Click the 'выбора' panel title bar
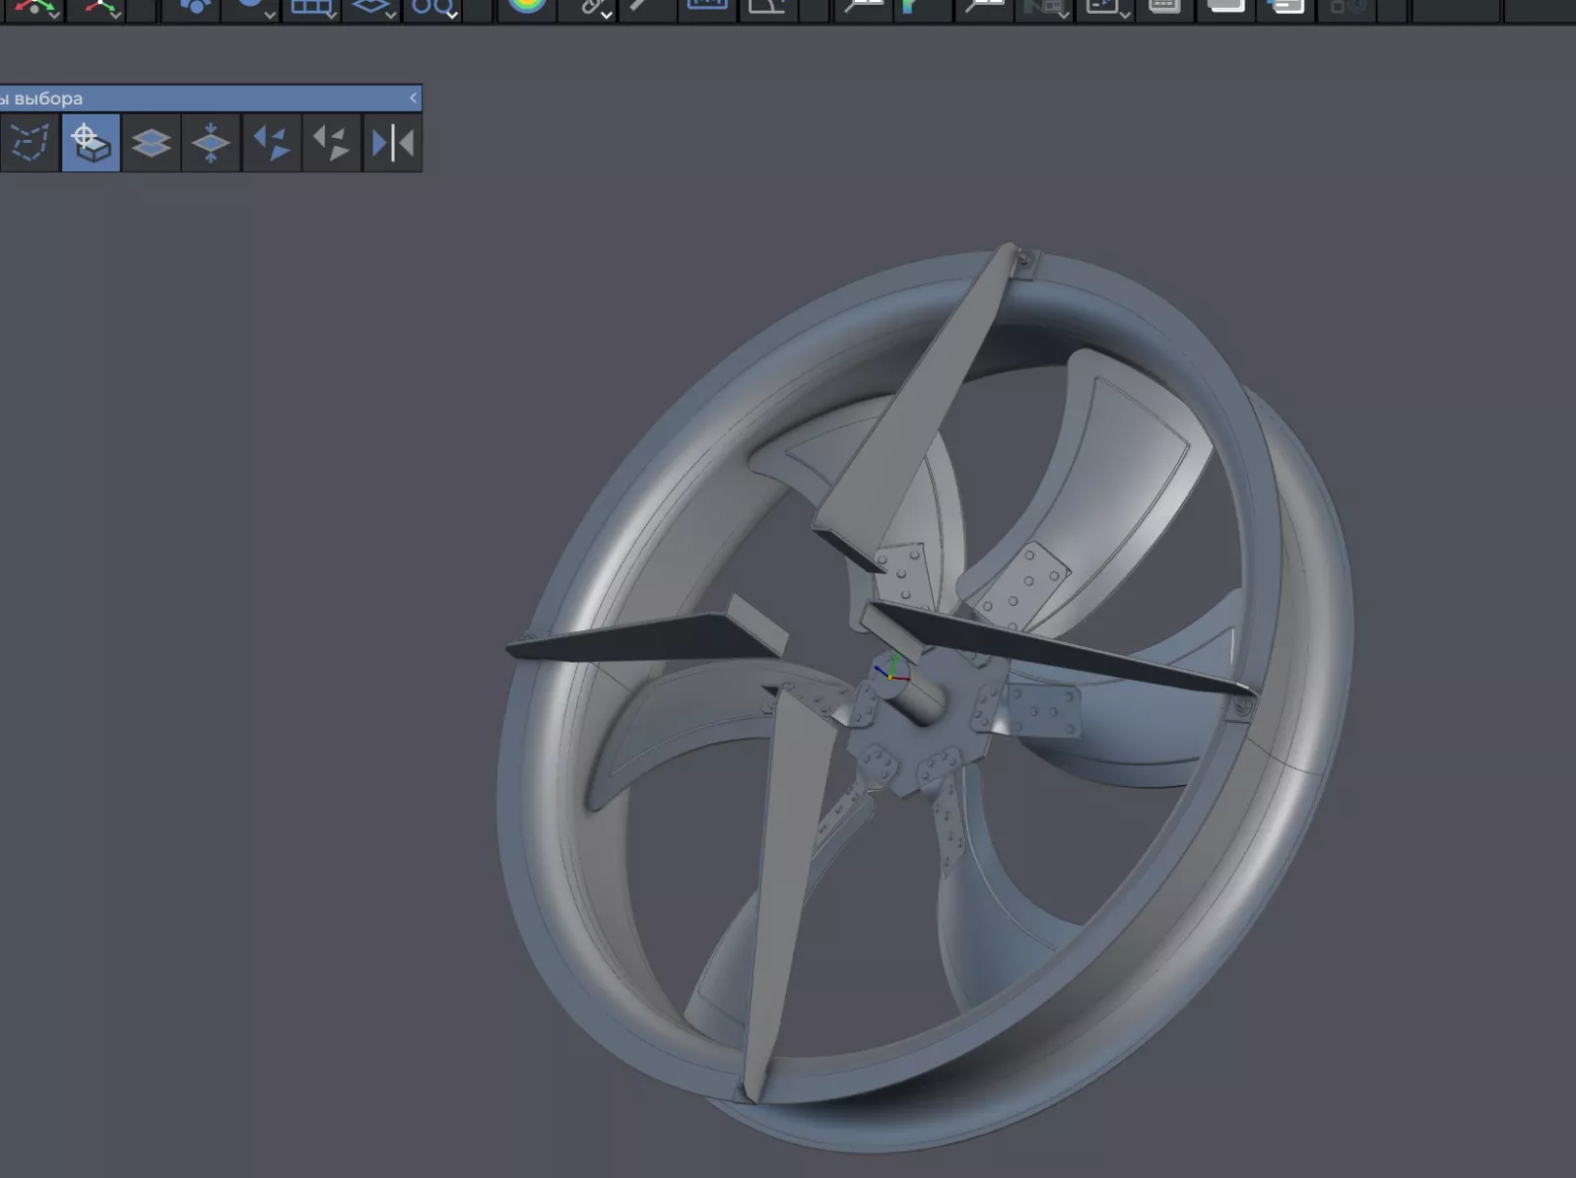 click(211, 98)
